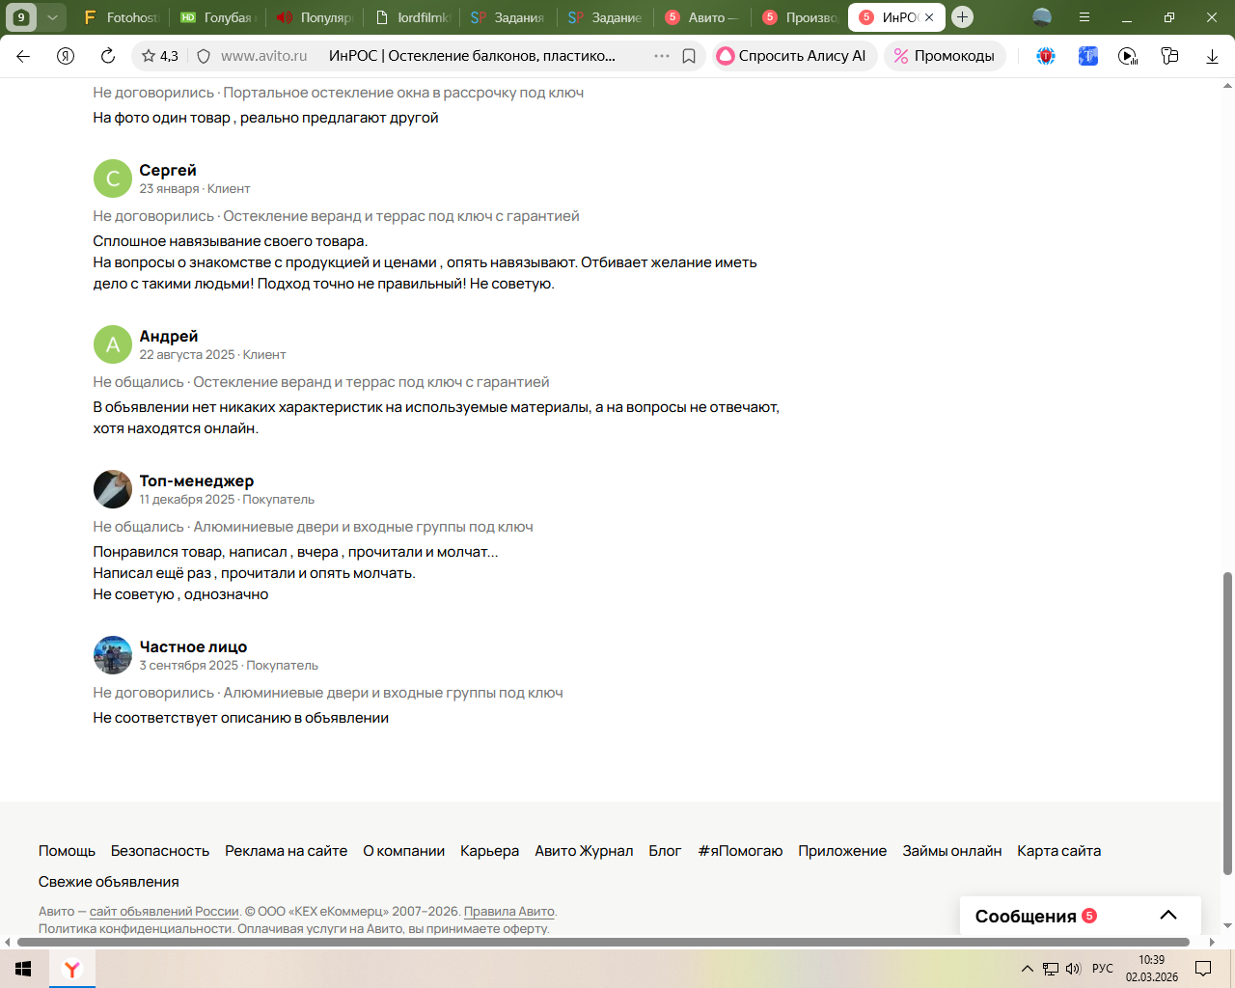Viewport: 1235px width, 988px height.
Task: Expand the tab list chevron
Action: click(x=53, y=17)
